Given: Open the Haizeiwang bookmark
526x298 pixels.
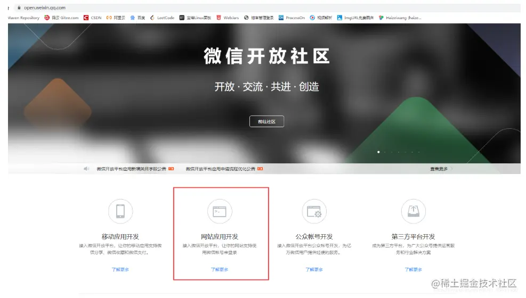Looking at the screenshot, I should [400, 18].
